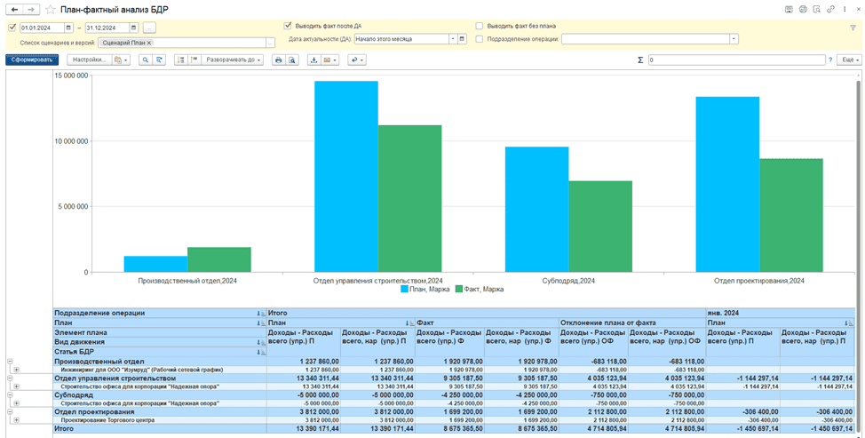The height and width of the screenshot is (438, 865).
Task: Click the sigma sum icon
Action: point(640,60)
